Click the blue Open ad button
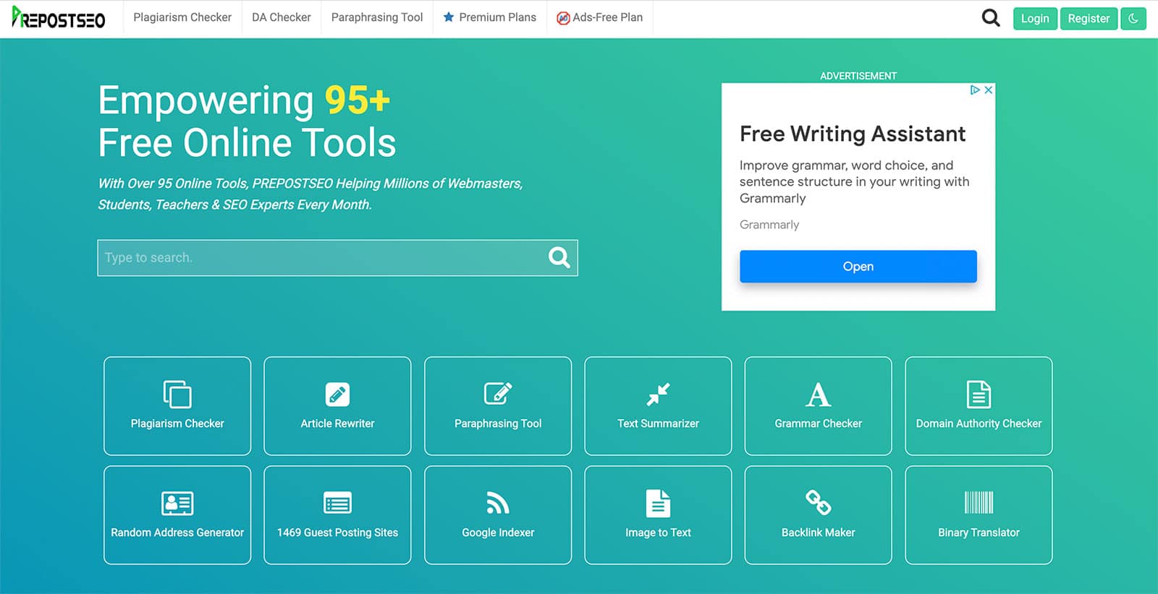 (858, 267)
